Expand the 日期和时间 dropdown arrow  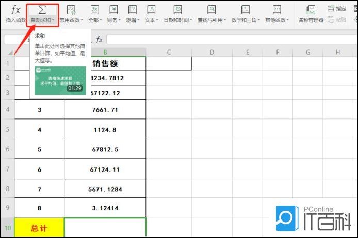point(191,20)
